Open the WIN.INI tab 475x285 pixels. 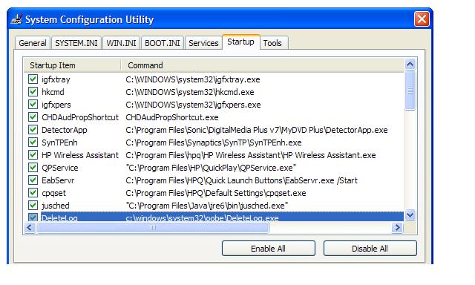click(x=121, y=43)
